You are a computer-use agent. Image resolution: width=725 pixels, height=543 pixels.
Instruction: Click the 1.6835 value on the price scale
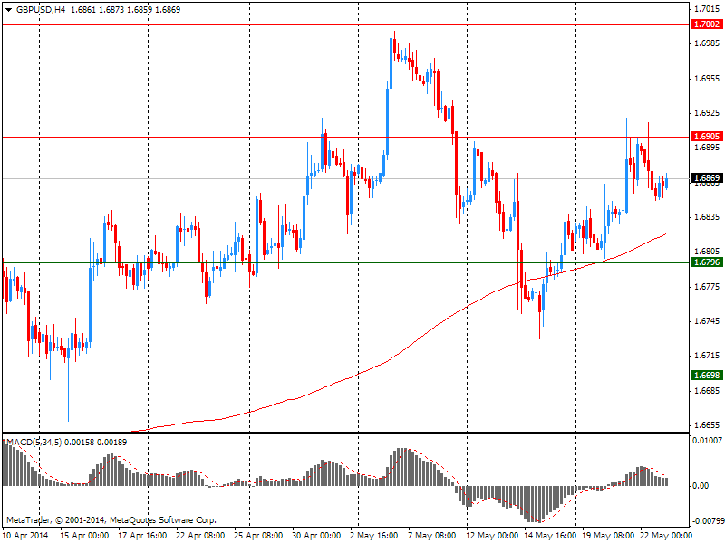point(707,217)
